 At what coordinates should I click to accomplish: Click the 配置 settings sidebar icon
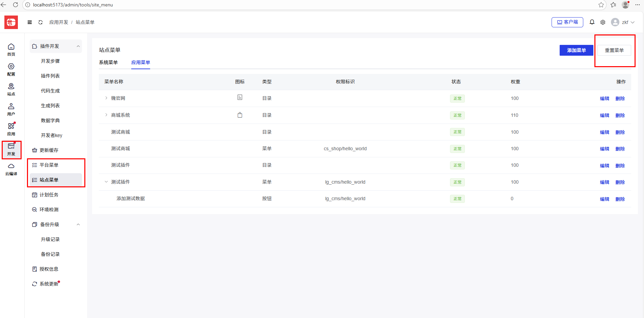coord(11,69)
